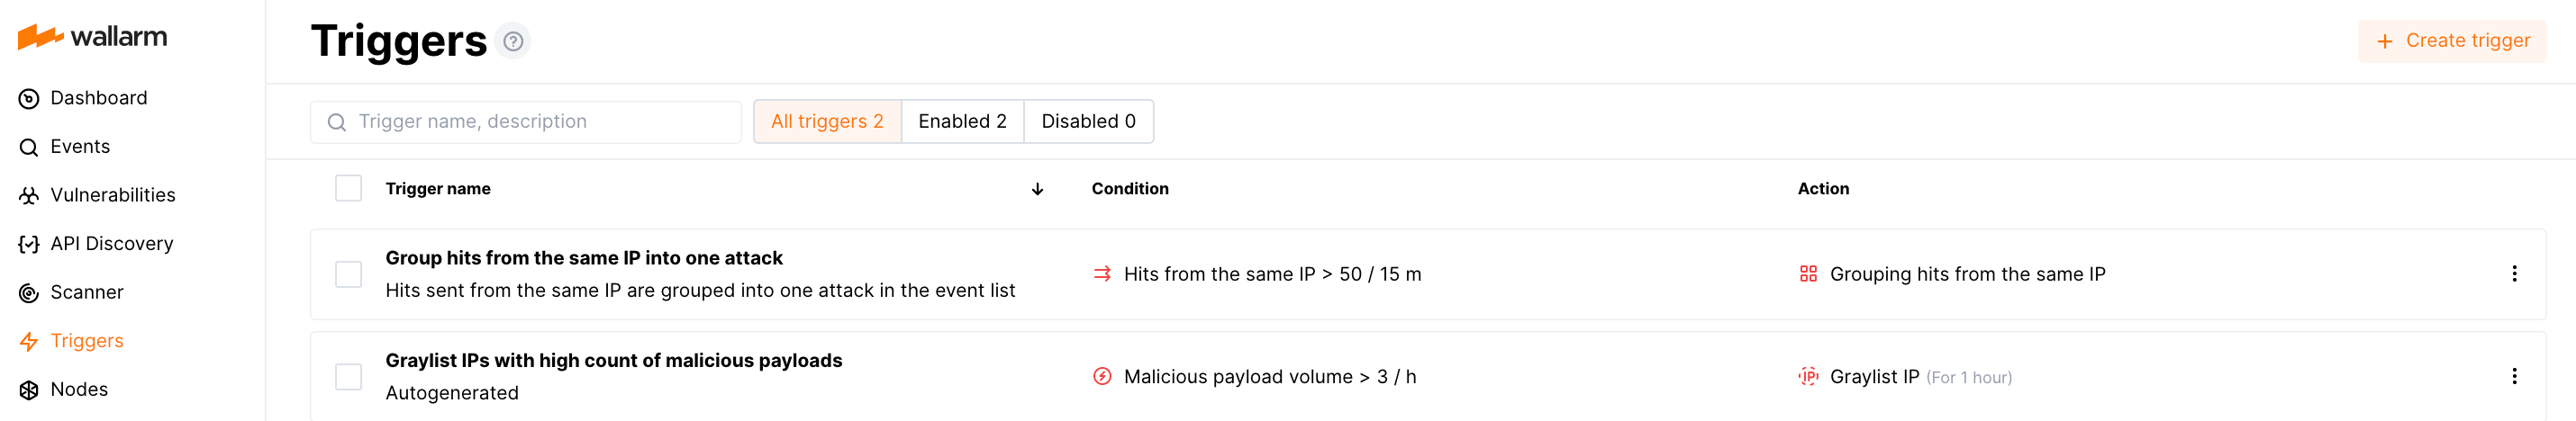Viewport: 2576px width, 421px height.
Task: Open the Dashboard page from sidebar
Action: [98, 98]
